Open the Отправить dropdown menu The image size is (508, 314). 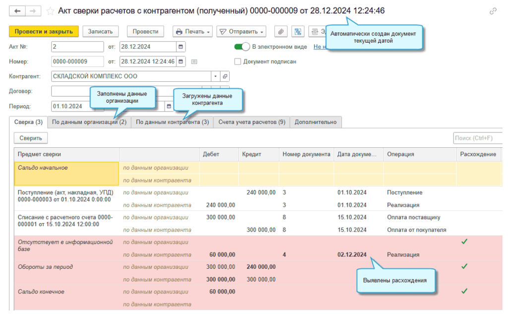click(x=242, y=31)
